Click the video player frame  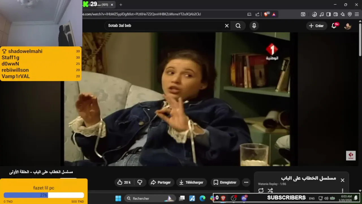point(177,99)
